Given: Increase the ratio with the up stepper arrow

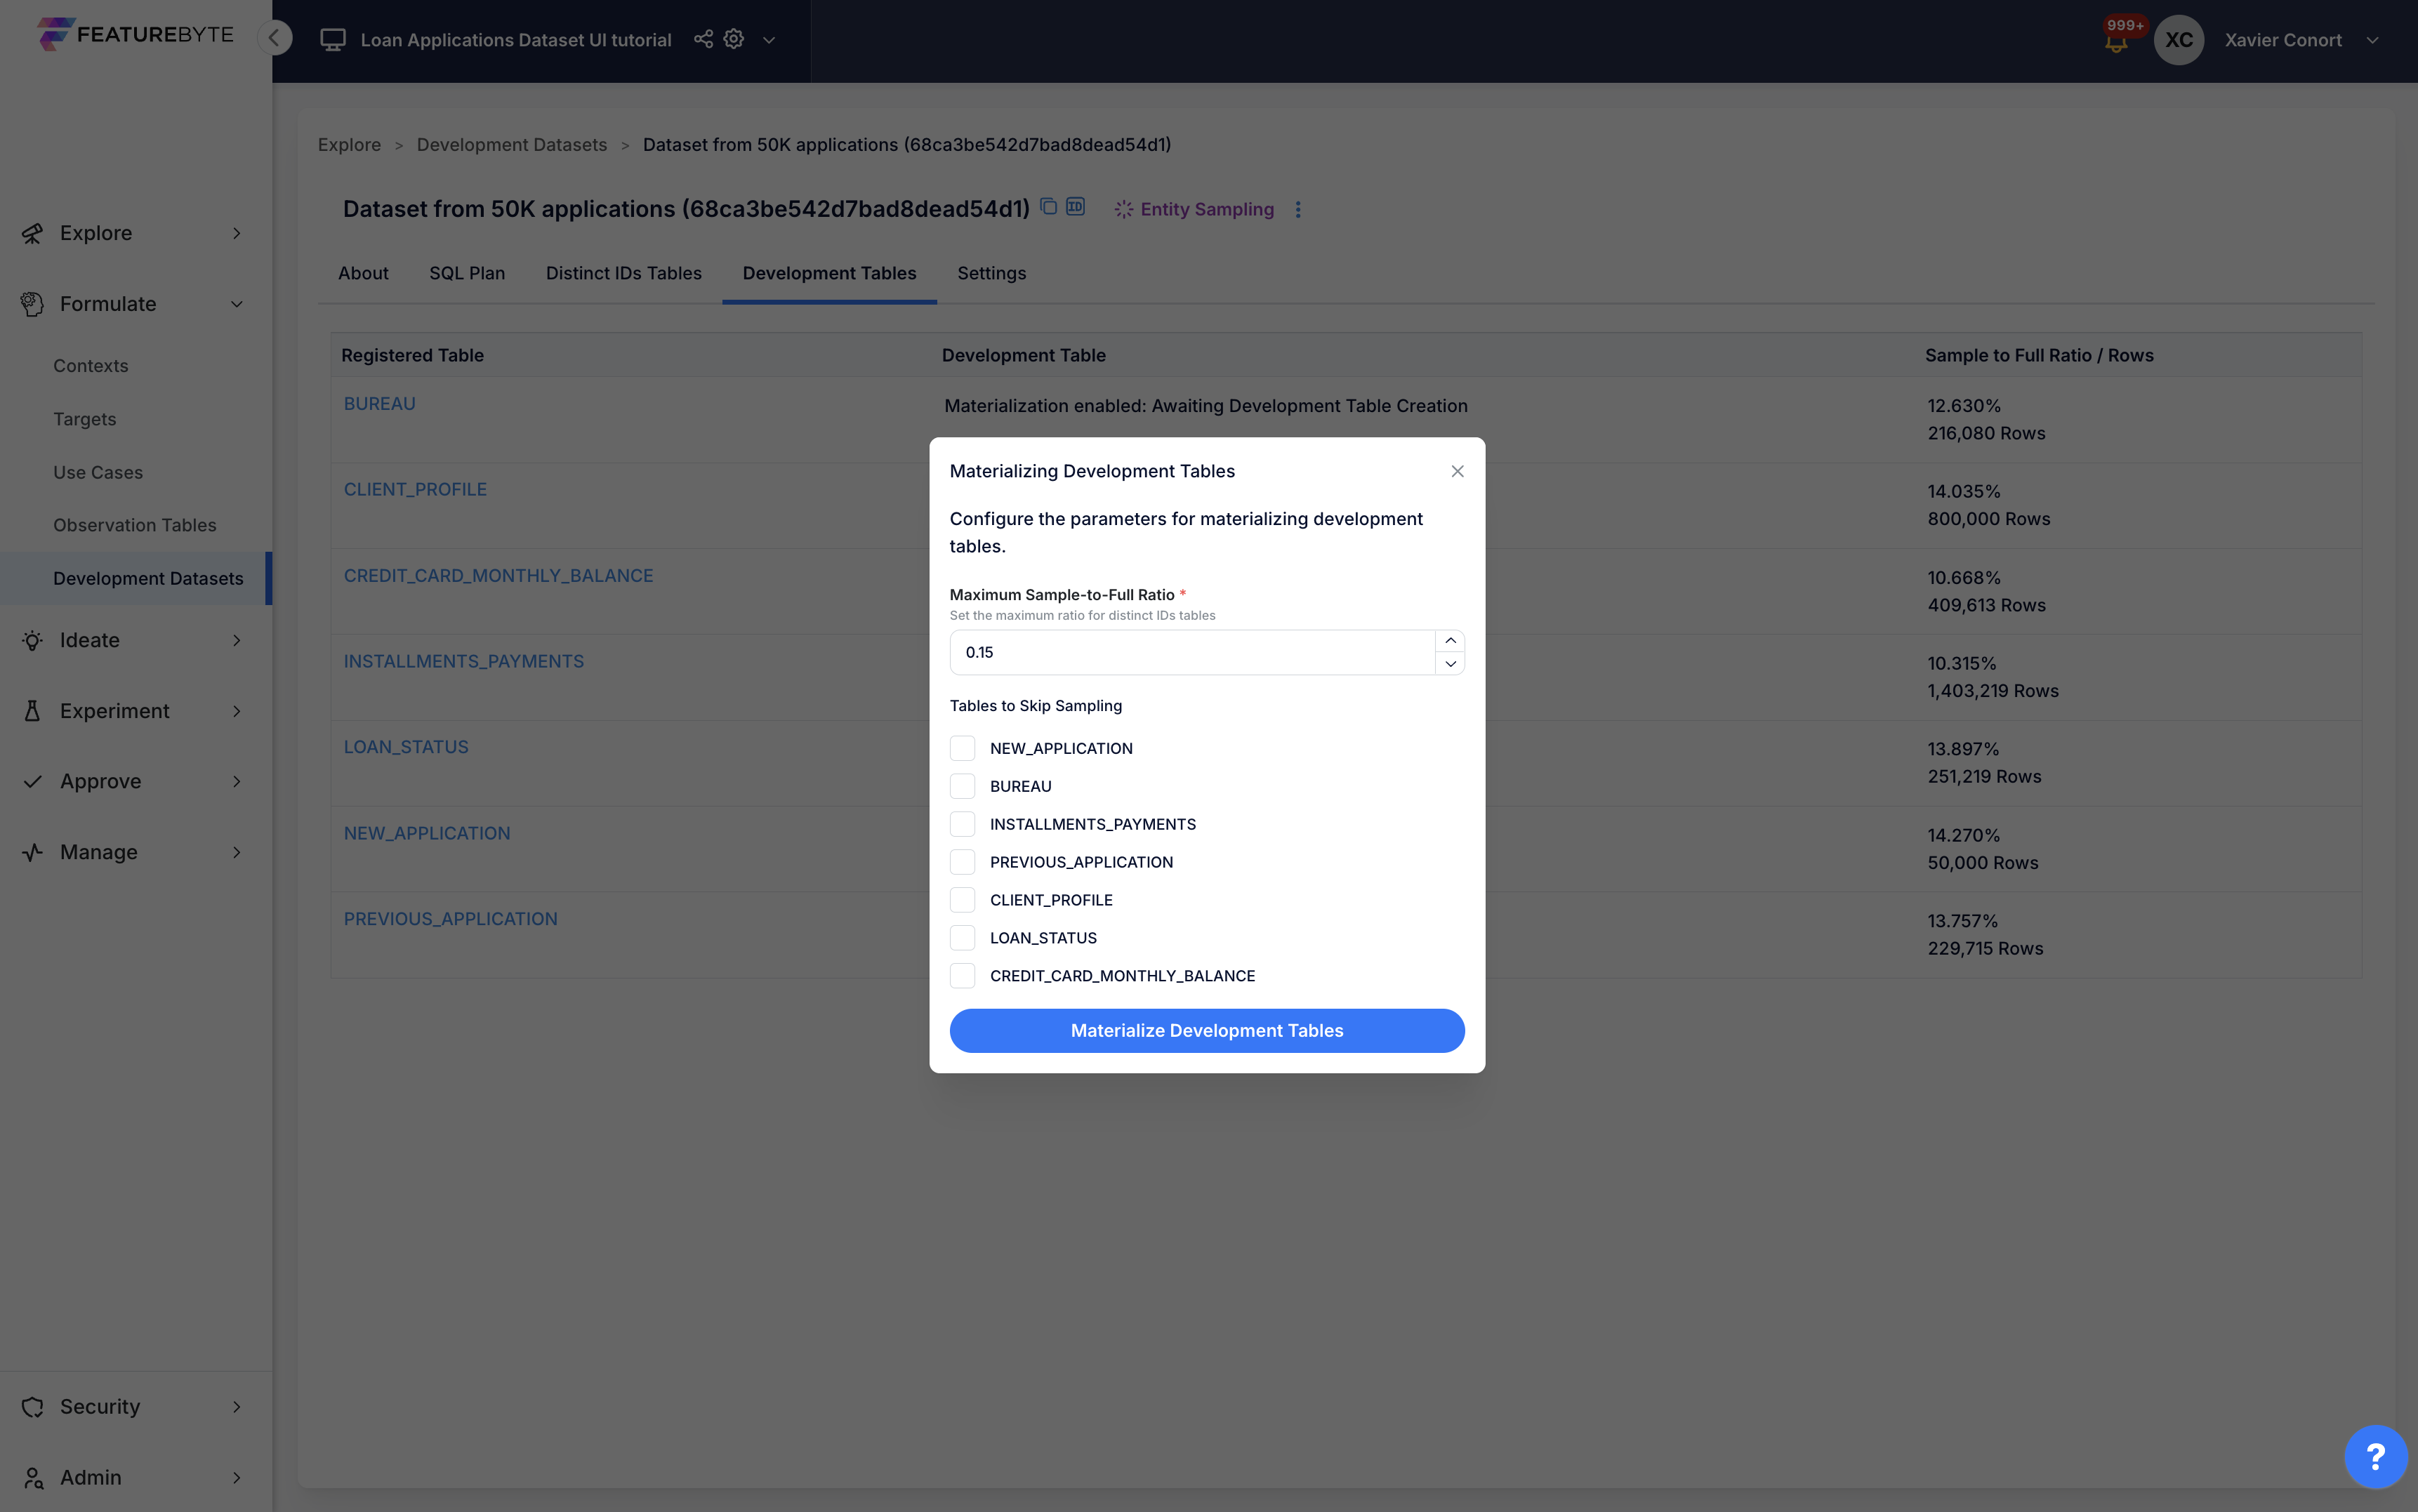Looking at the screenshot, I should point(1450,640).
